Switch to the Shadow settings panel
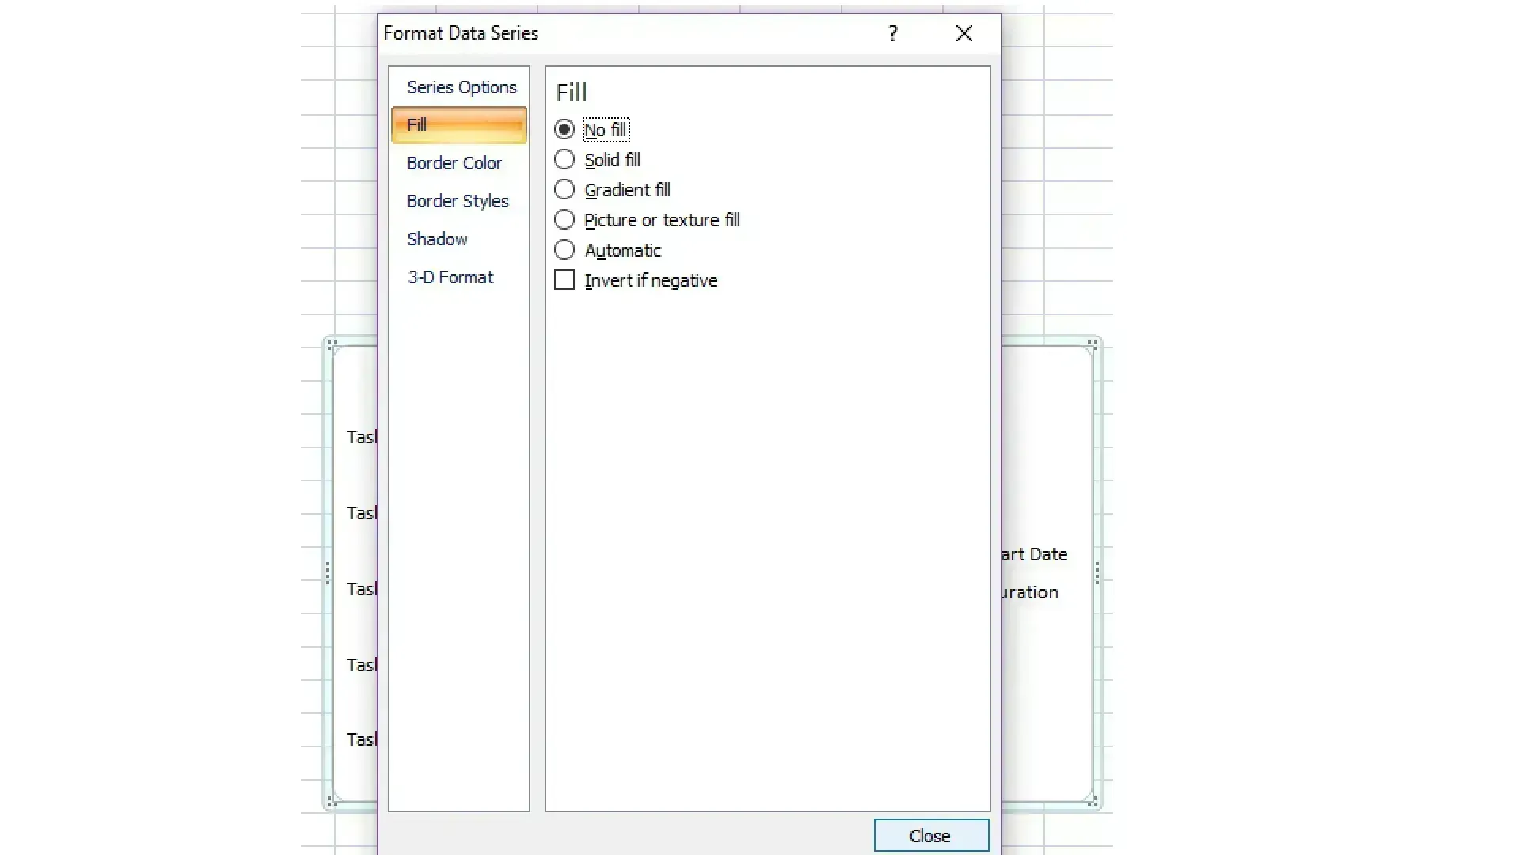The height and width of the screenshot is (855, 1520). pos(438,238)
